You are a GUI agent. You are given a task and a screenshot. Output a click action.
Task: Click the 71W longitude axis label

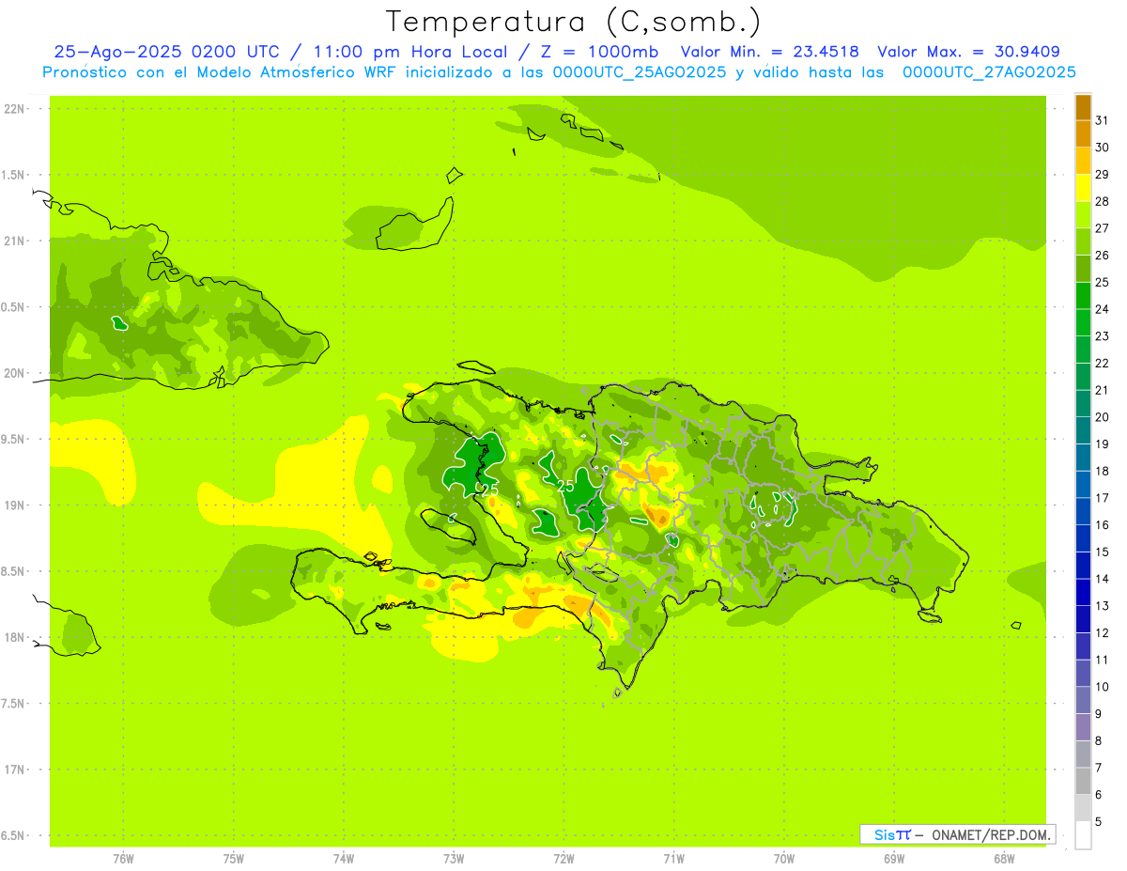[673, 859]
